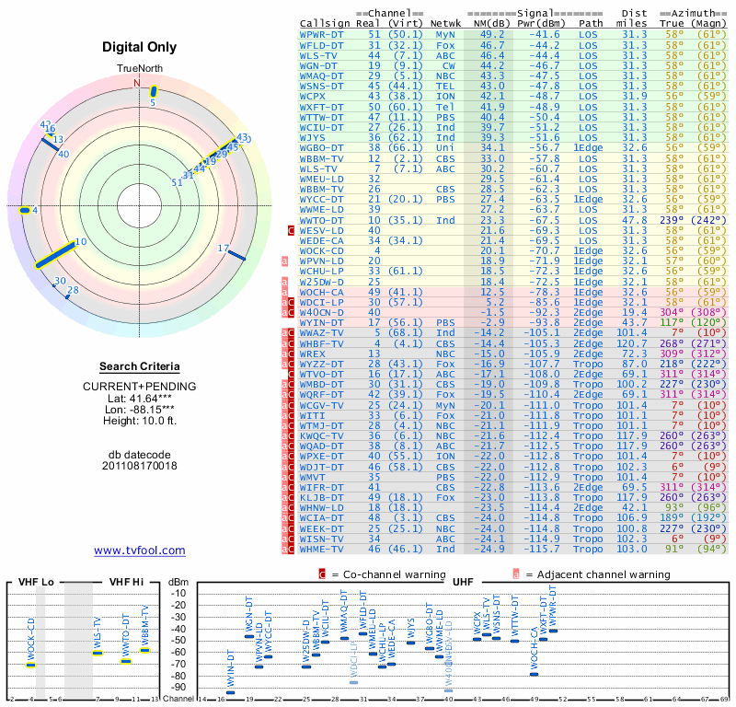Click WOCK-CD bar in VHF Lo chart
The image size is (736, 707).
click(30, 665)
